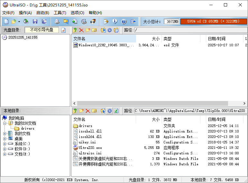
Task: Sort local list by 类型 column header
Action: point(181,119)
